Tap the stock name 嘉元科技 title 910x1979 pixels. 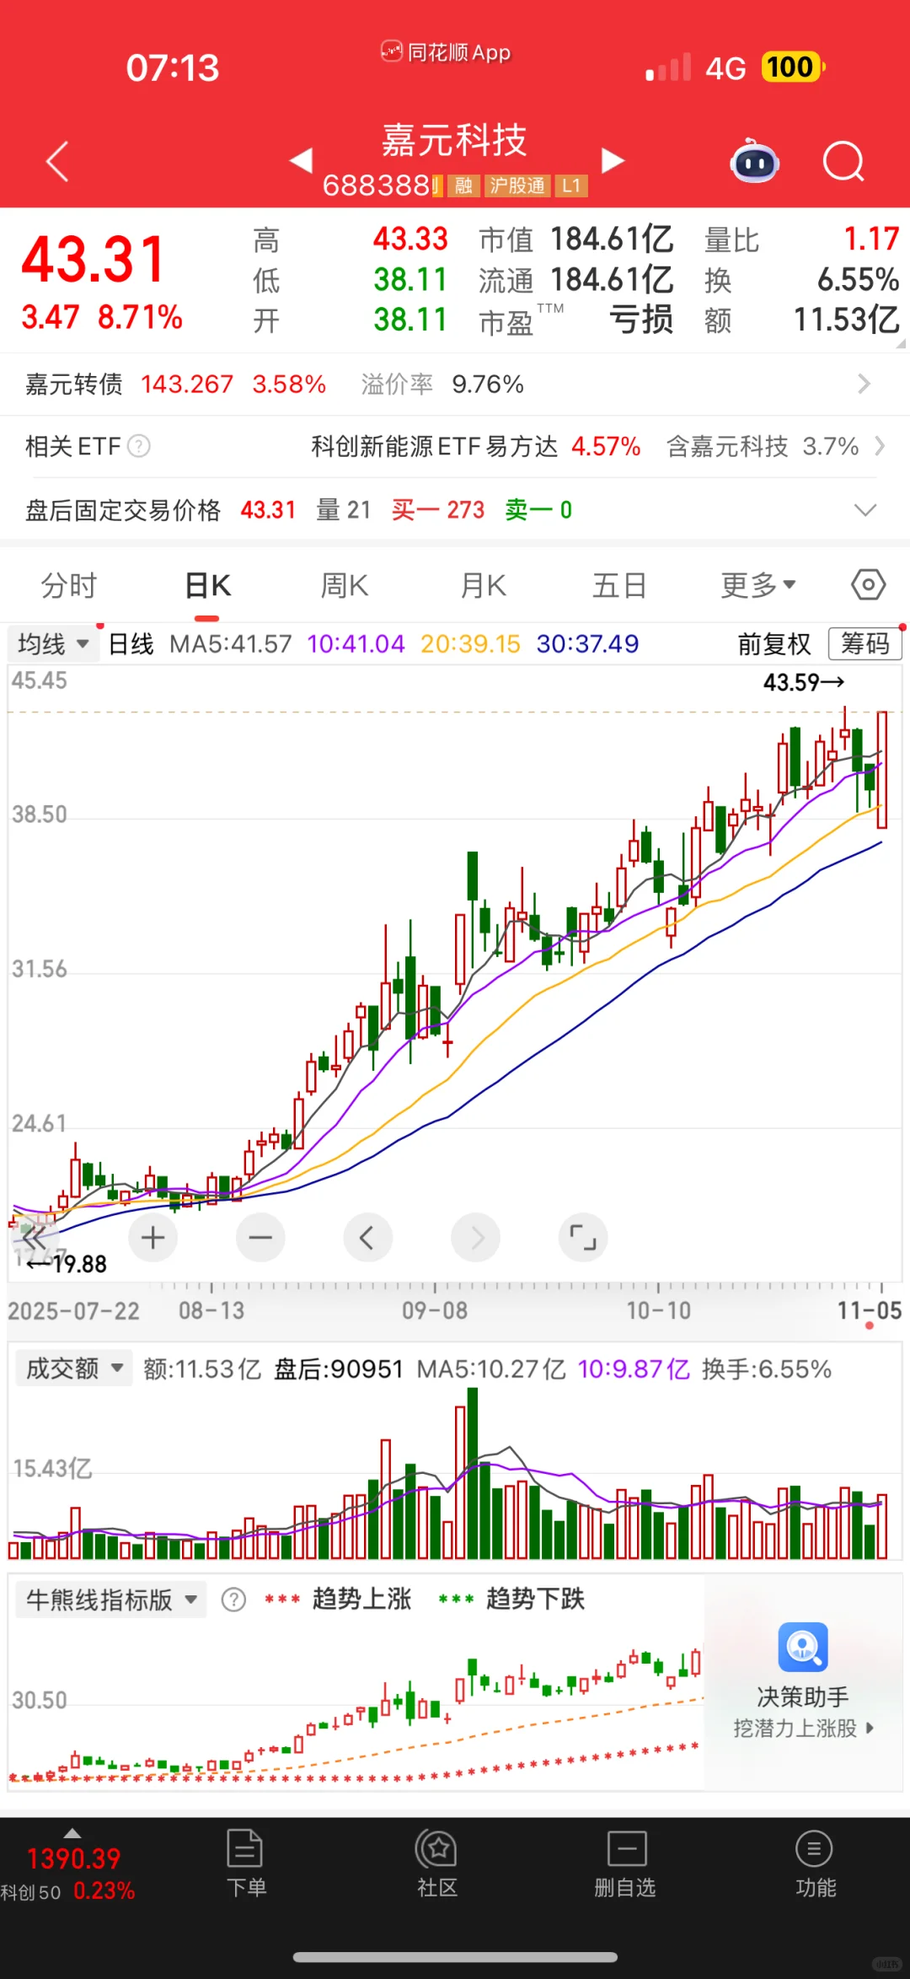[x=454, y=140]
